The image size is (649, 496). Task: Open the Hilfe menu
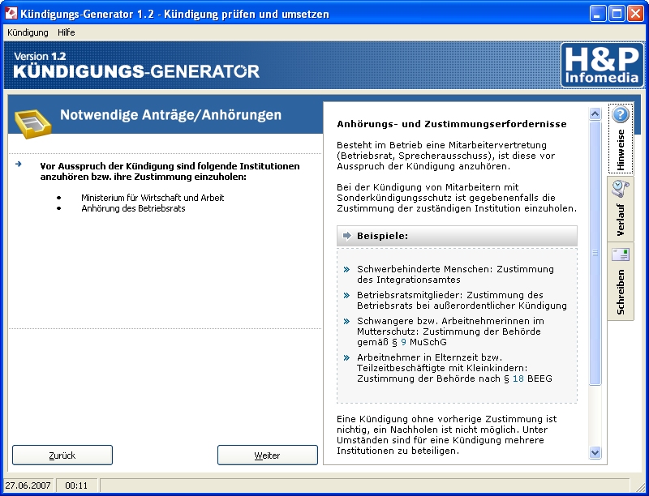(x=67, y=32)
